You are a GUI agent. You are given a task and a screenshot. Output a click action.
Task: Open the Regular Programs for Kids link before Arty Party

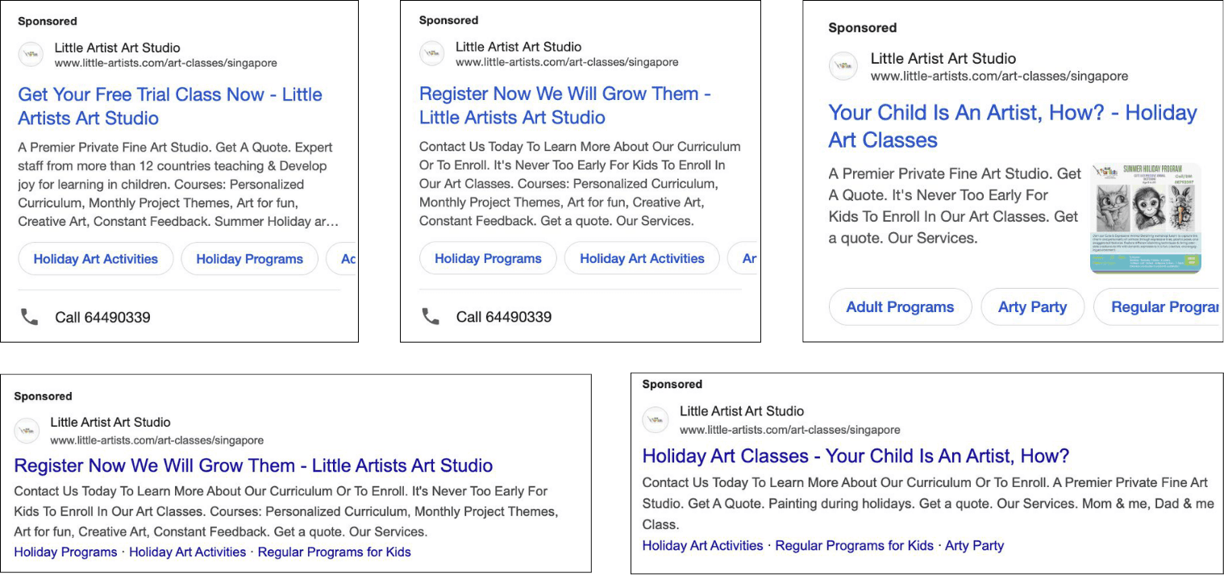854,546
